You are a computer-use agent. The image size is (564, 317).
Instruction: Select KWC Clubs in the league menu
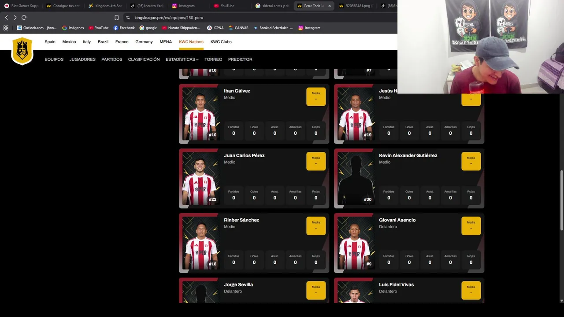tap(221, 42)
